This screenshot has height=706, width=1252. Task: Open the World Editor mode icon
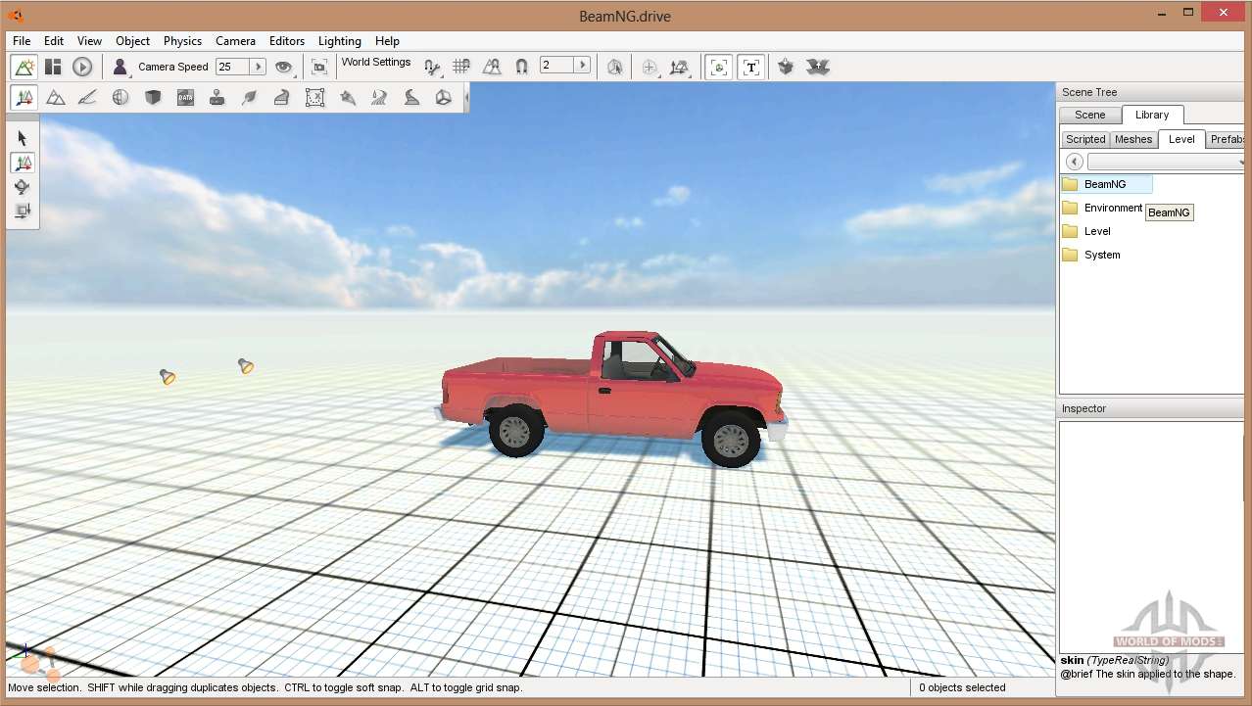(24, 67)
